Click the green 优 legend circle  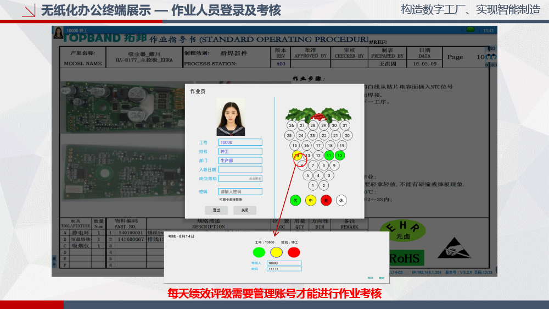pyautogui.click(x=295, y=200)
